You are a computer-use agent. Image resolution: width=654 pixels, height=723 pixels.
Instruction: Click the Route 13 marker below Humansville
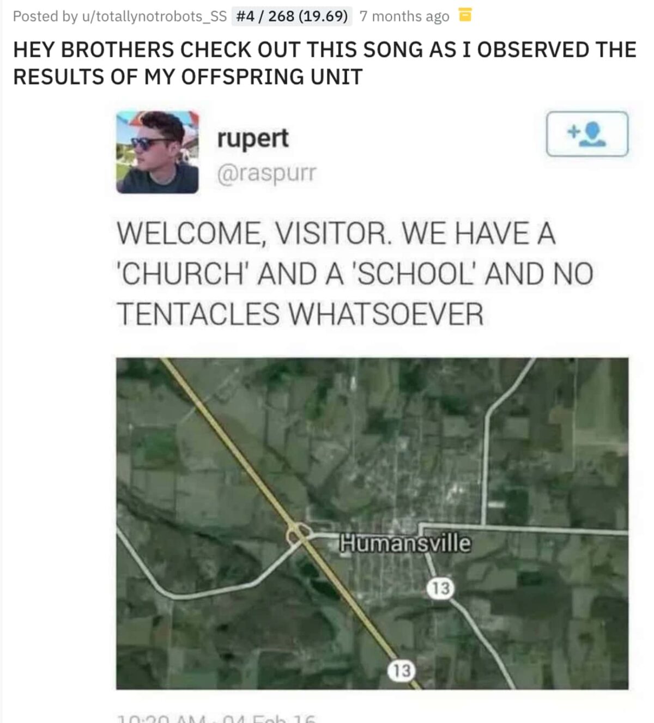tap(440, 588)
